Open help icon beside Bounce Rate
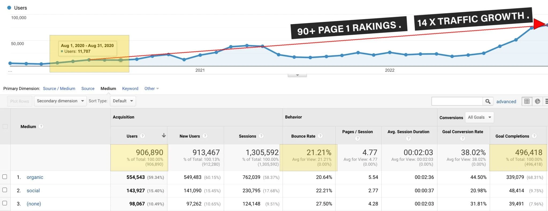548x211 pixels. pyautogui.click(x=320, y=136)
